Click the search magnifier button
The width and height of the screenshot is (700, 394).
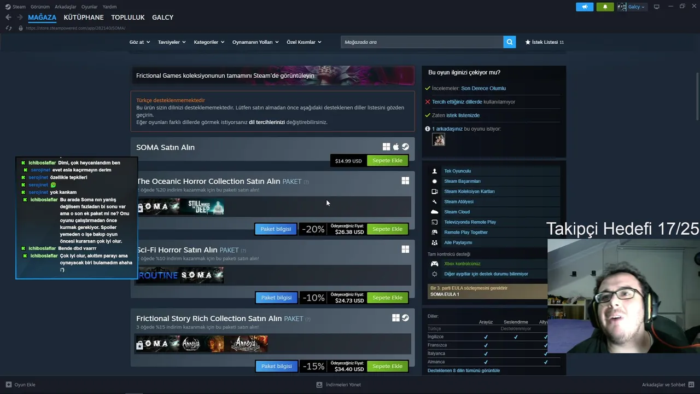tap(509, 42)
